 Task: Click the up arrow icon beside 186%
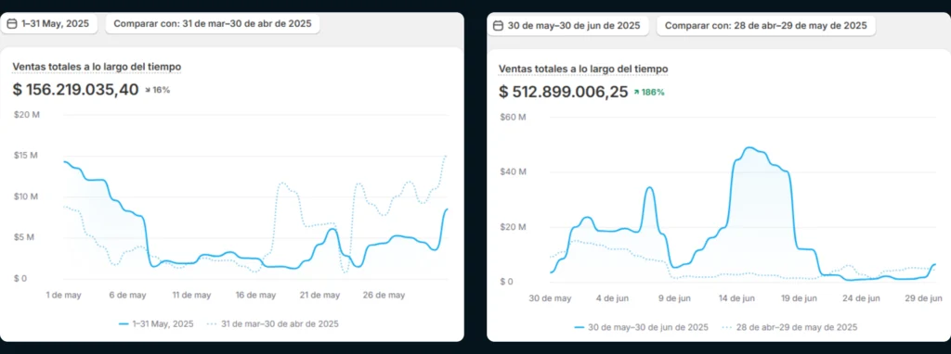pyautogui.click(x=637, y=93)
